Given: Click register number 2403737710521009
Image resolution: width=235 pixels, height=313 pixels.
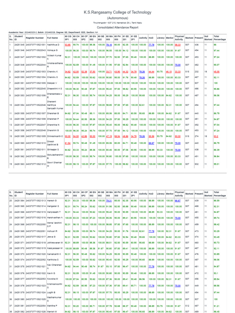Looking at the screenshot, I should pos(36,136).
